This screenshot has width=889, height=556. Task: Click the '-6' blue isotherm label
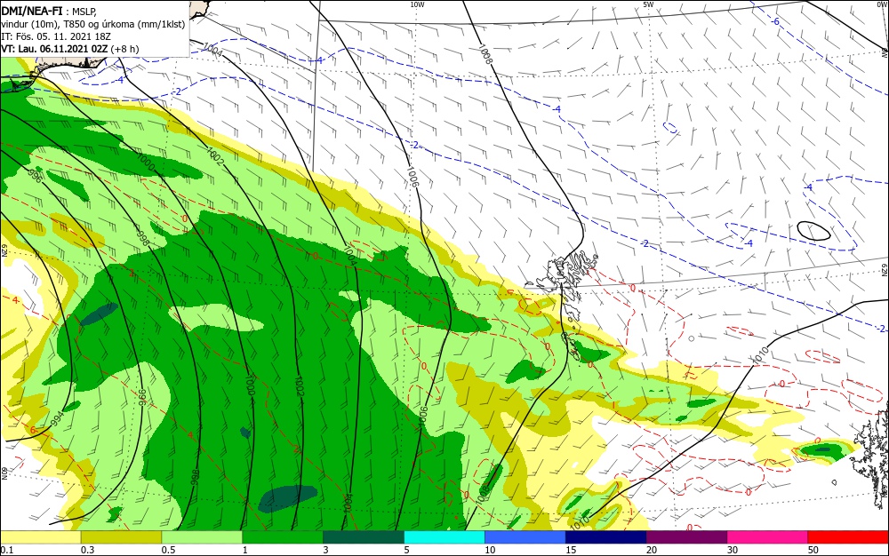tap(775, 21)
